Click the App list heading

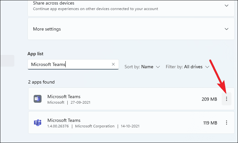[36, 54]
